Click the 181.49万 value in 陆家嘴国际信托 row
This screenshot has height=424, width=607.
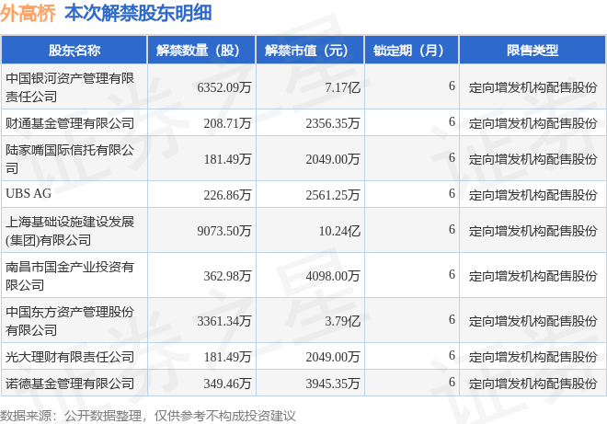[228, 159]
